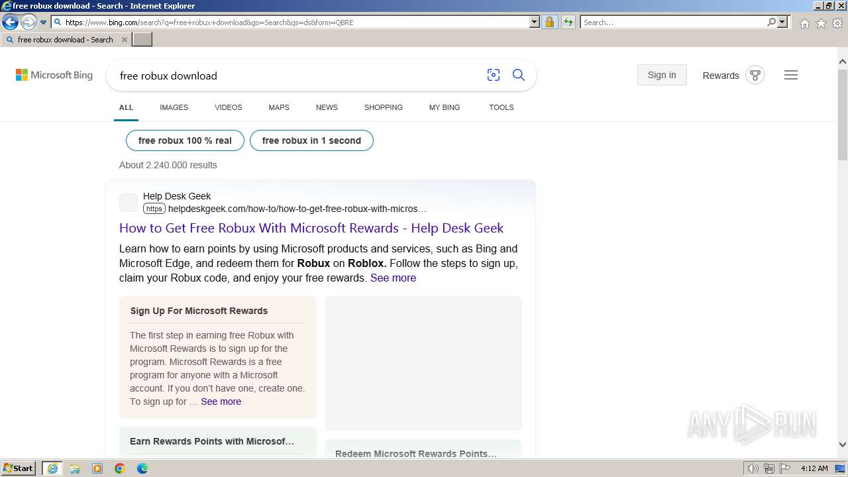
Task: Click the page scrollbar down arrow
Action: 842,445
